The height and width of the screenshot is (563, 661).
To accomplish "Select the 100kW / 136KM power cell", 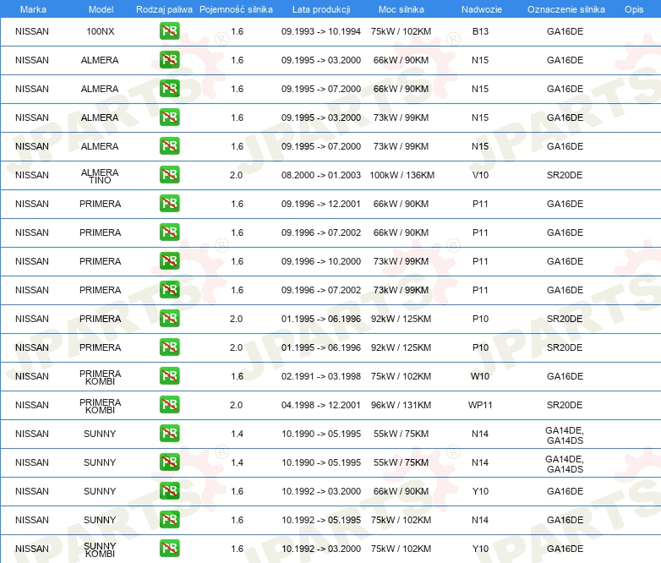I will pos(402,175).
